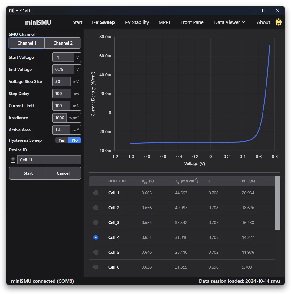Click the Voc (V) column header
This screenshot has height=294, width=291.
[148, 181]
